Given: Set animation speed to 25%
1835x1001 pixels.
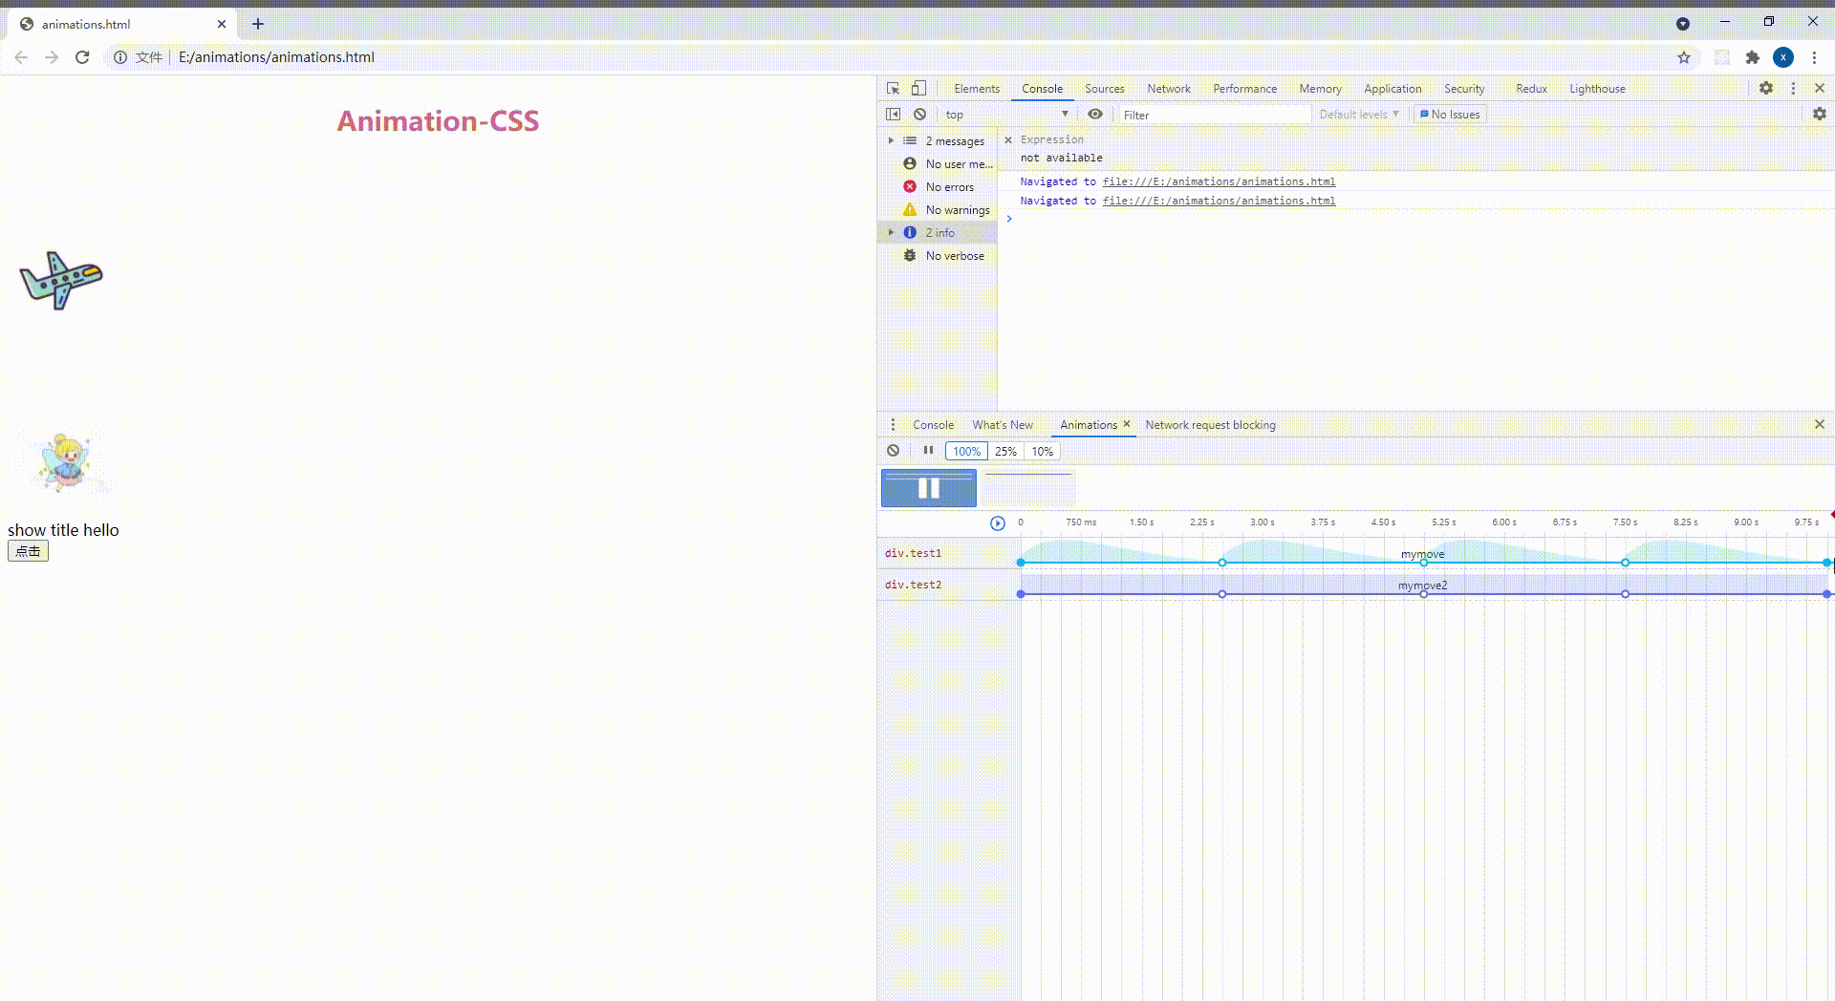Looking at the screenshot, I should (x=1005, y=452).
